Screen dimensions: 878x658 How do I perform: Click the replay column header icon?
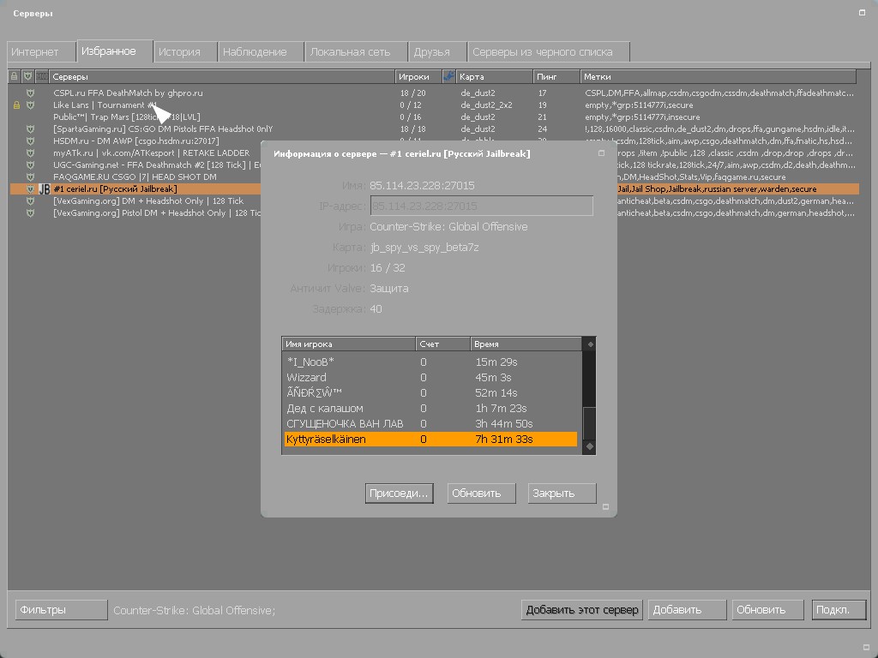(x=42, y=77)
